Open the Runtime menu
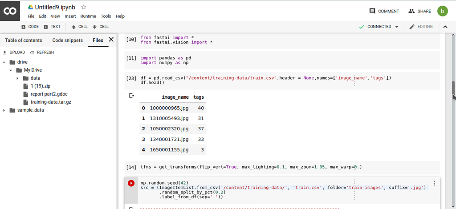 click(x=88, y=16)
